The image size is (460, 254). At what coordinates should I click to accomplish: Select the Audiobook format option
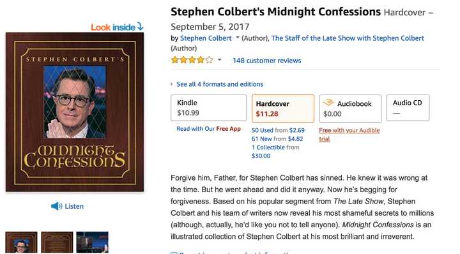[350, 108]
